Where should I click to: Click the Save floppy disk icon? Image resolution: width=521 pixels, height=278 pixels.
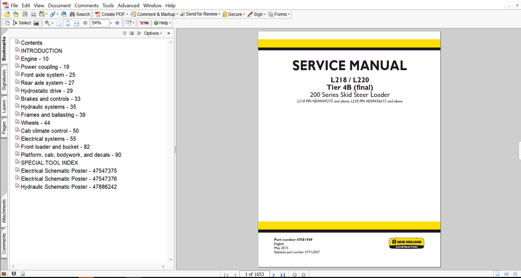[x=25, y=14]
